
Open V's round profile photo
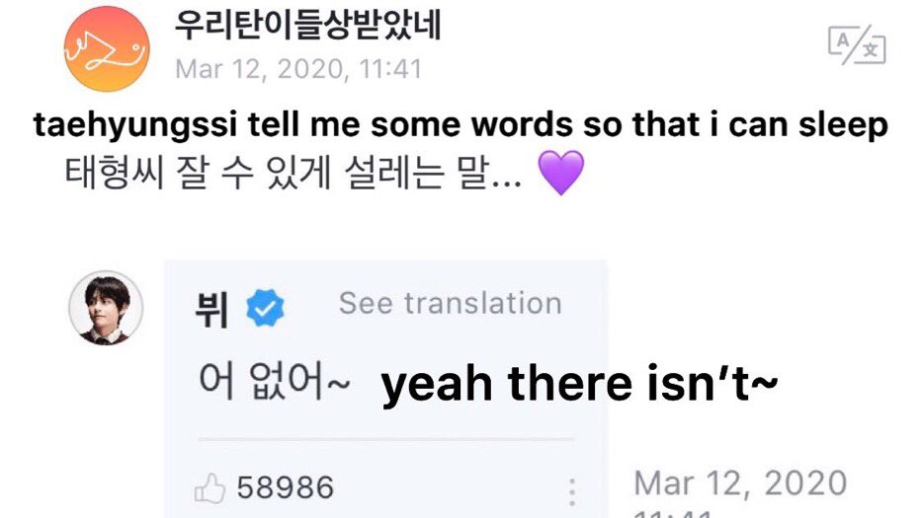[106, 306]
